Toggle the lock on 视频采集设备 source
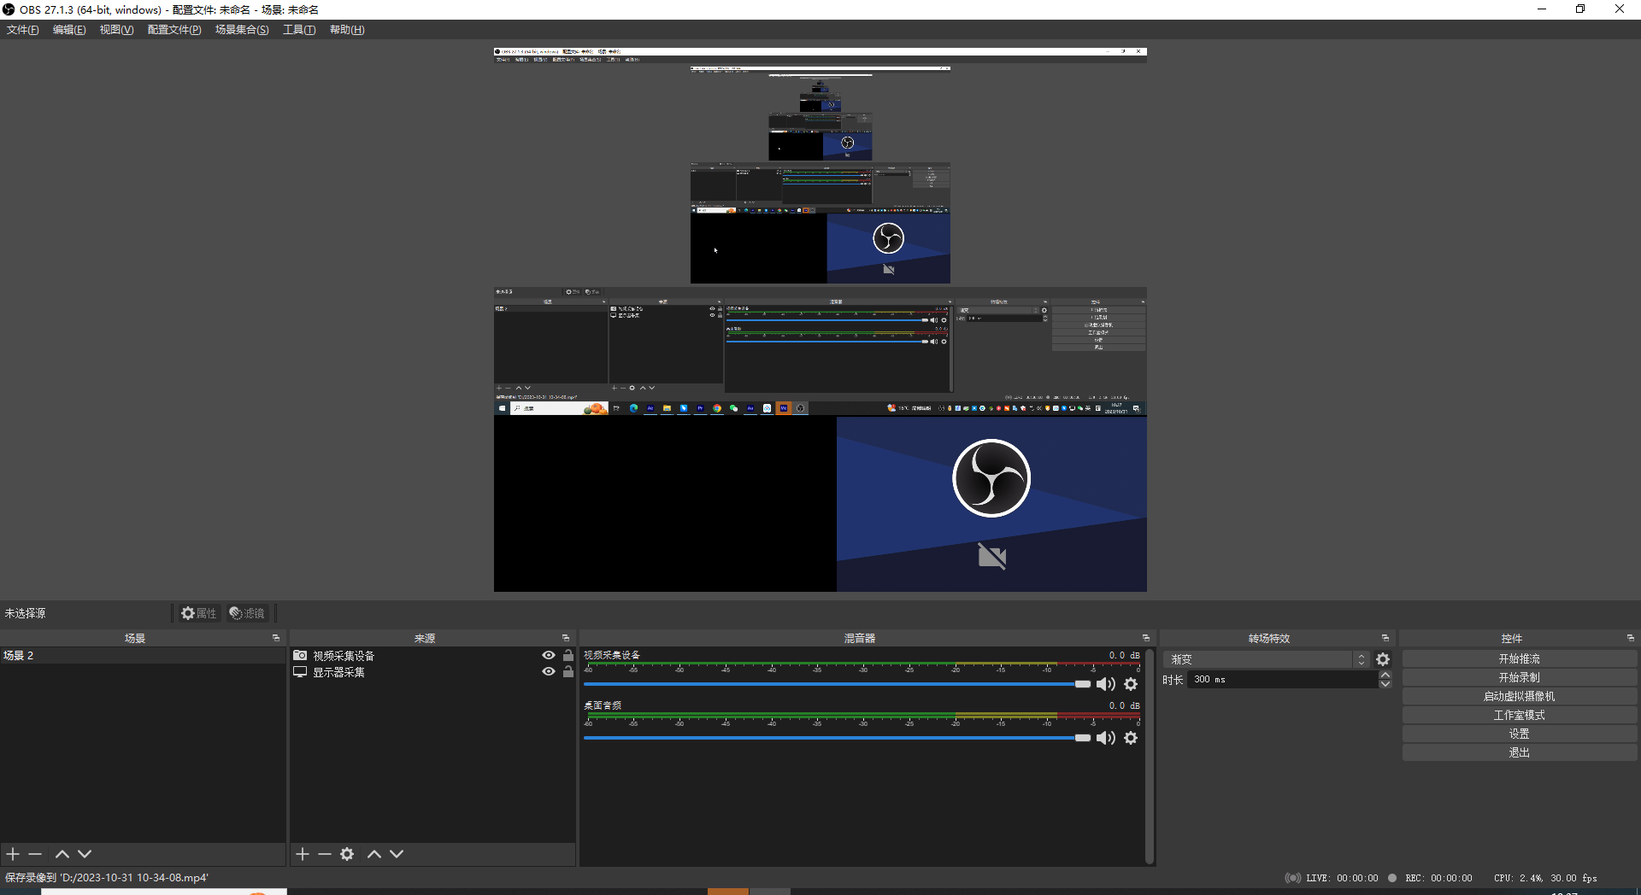1641x895 pixels. (568, 655)
